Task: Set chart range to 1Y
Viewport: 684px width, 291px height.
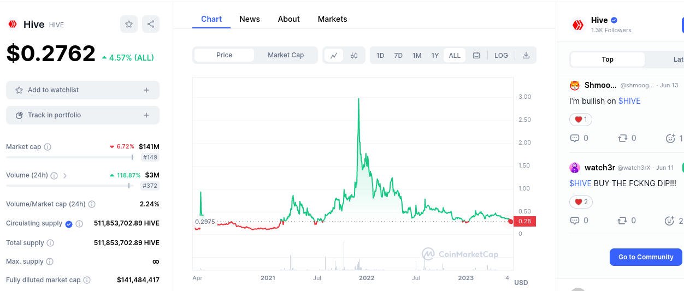Action: click(435, 55)
